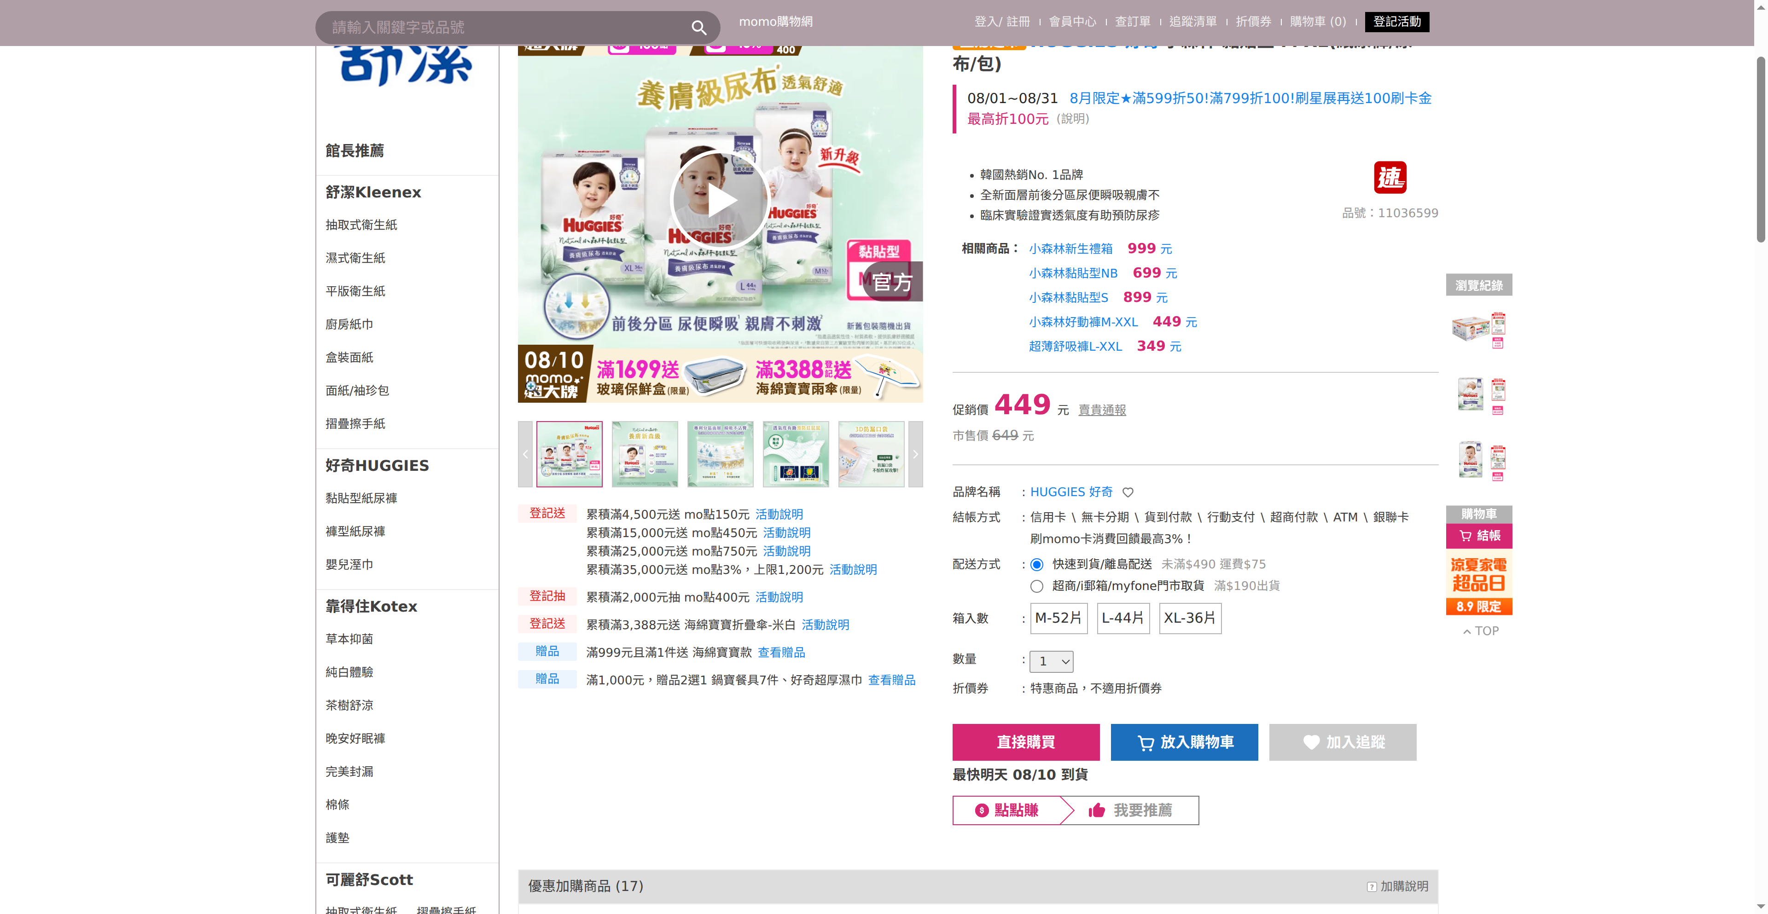1768x914 pixels.
Task: Open 查訂單 in top menu
Action: tap(1133, 22)
